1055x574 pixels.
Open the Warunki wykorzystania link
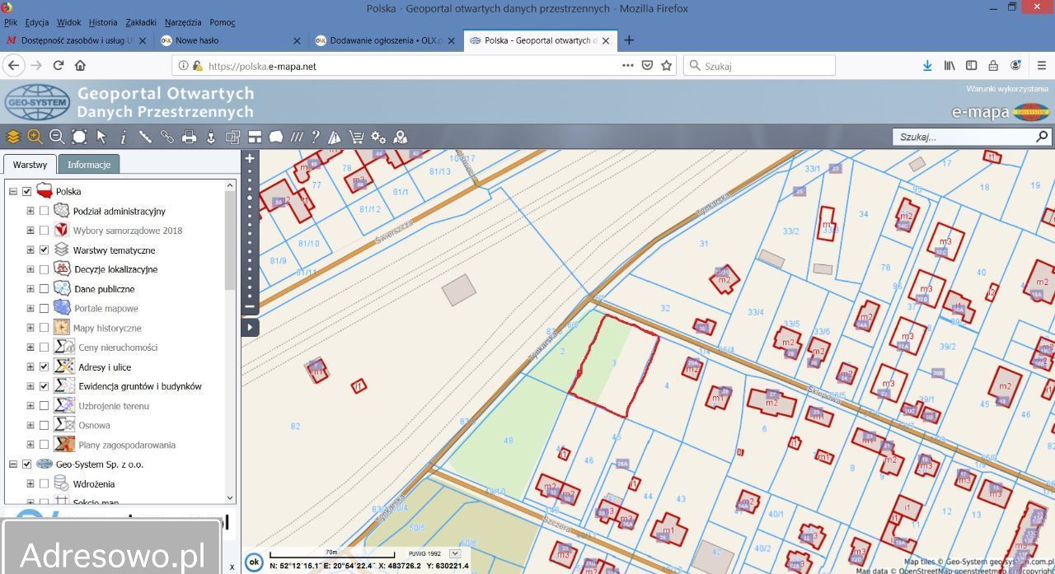tap(1006, 89)
